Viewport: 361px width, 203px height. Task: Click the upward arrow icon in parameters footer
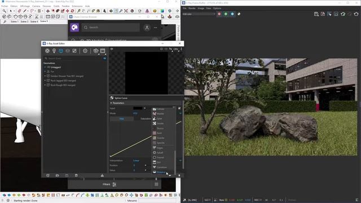(x=179, y=175)
